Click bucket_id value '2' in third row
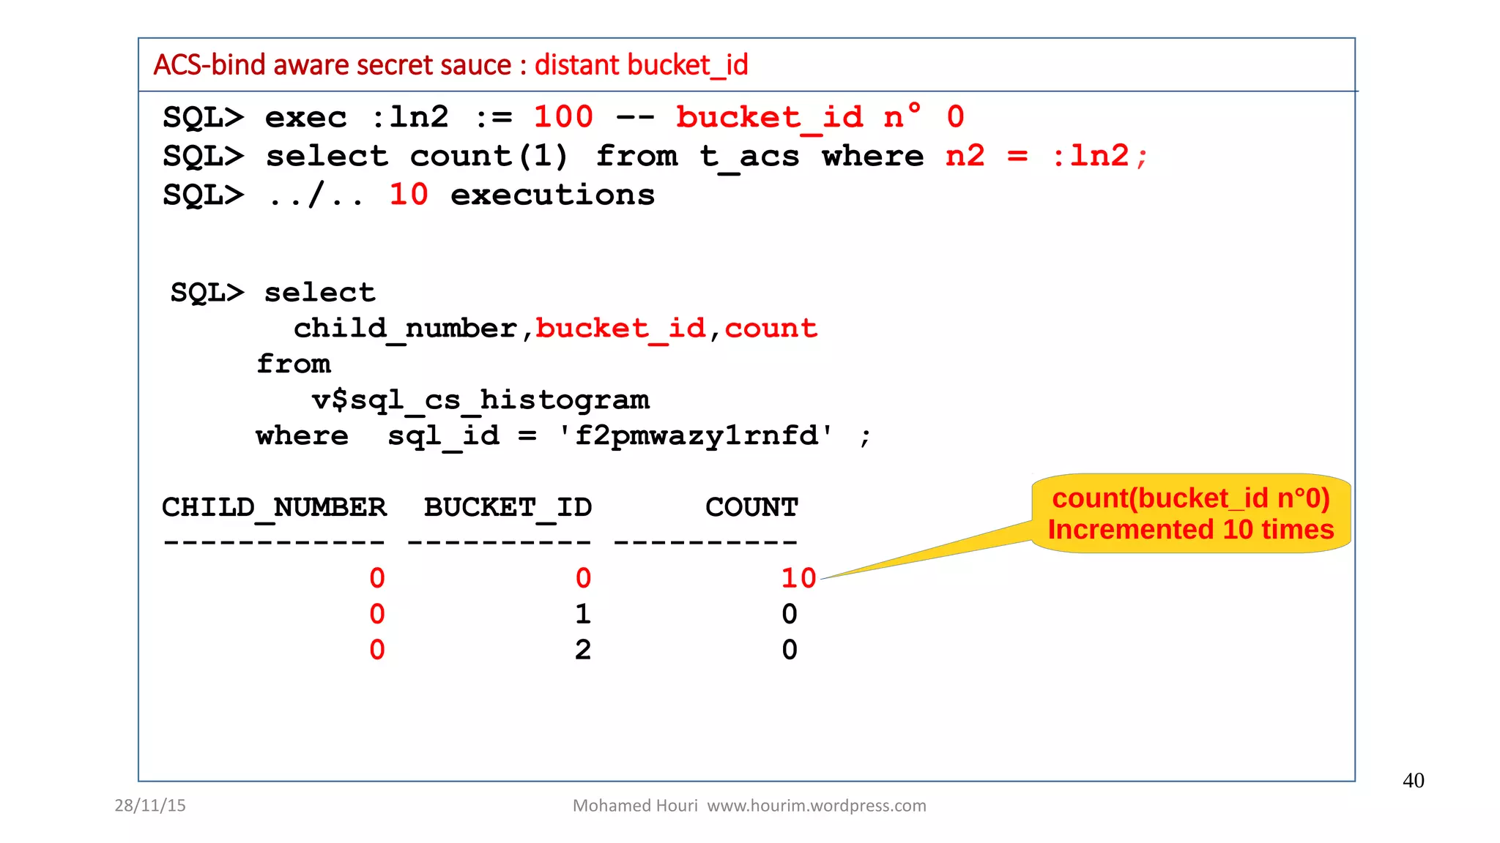The height and width of the screenshot is (843, 1500). (583, 651)
